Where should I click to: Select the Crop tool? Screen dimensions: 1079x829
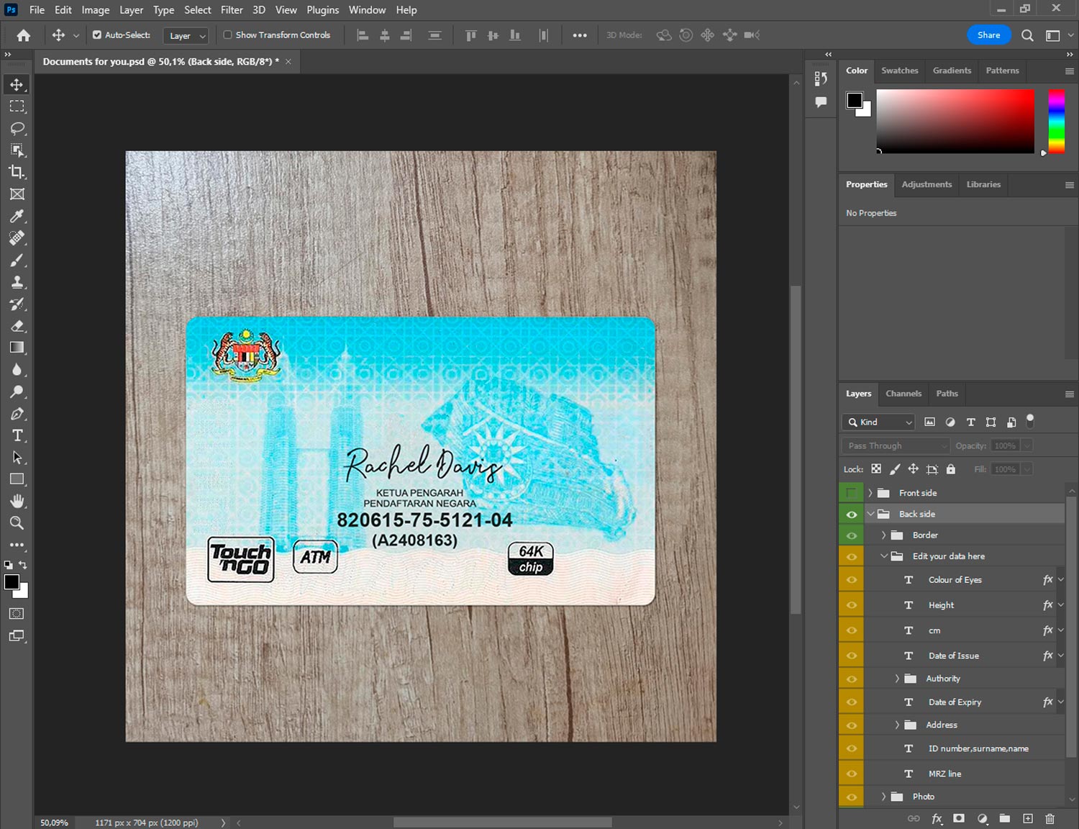coord(17,172)
